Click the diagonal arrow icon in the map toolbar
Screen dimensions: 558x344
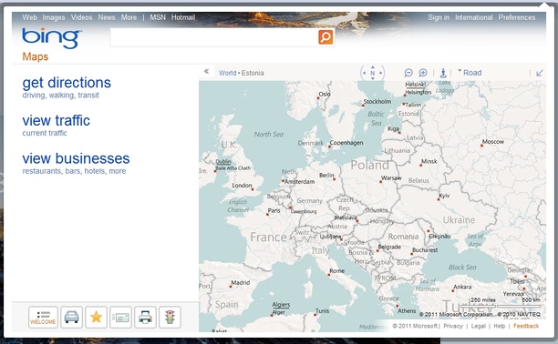pos(540,73)
